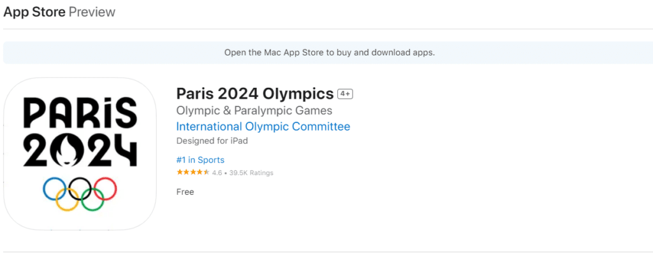Open the International Olympic Committee developer link
Image resolution: width=653 pixels, height=256 pixels.
[x=263, y=126]
